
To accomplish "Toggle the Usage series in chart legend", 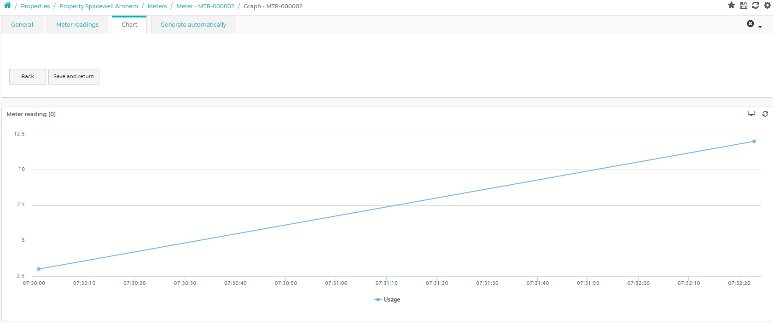I will (x=387, y=300).
